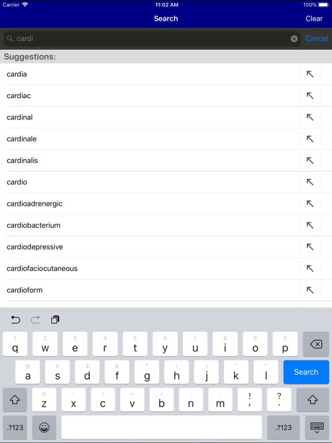
Task: Tap the keyboard paste clipboard icon
Action: 55,320
